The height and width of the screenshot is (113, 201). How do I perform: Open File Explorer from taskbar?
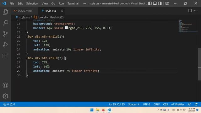coord(98,110)
